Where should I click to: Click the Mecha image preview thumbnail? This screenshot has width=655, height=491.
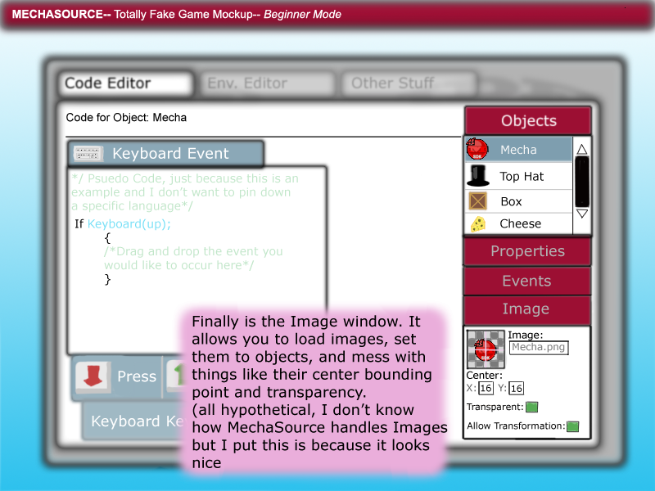click(x=486, y=349)
